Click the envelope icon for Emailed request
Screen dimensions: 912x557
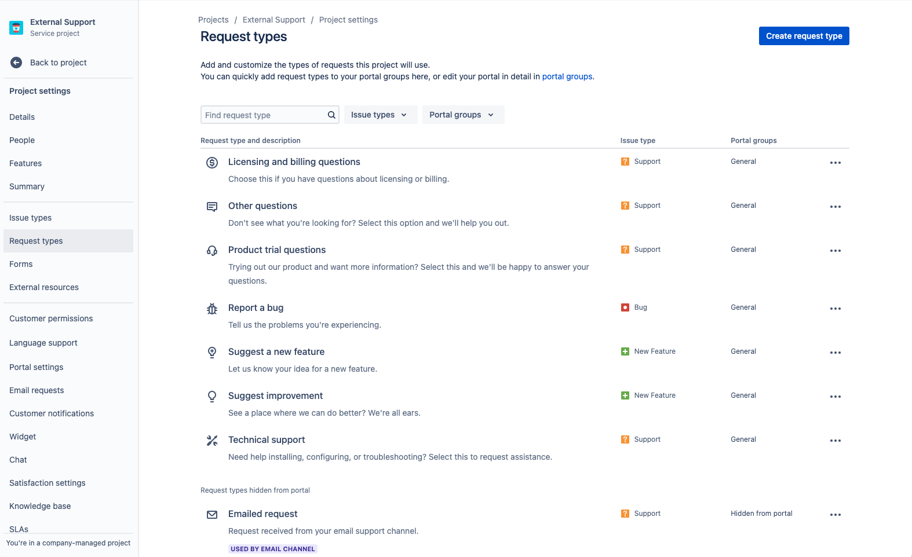[212, 515]
